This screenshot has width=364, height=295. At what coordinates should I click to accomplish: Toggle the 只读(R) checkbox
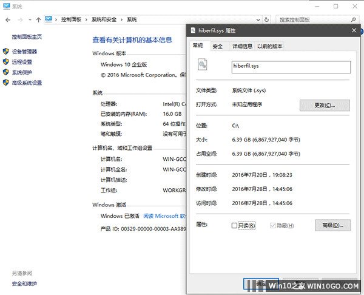pyautogui.click(x=234, y=225)
